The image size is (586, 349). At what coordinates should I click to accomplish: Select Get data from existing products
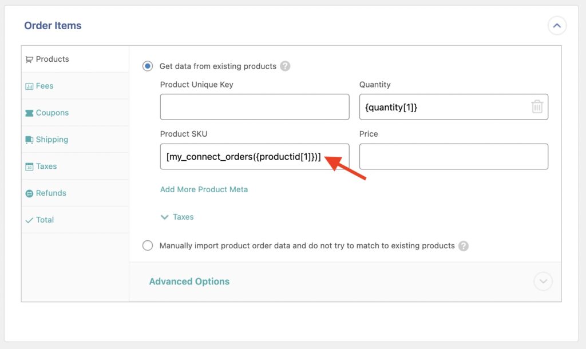[x=147, y=66]
